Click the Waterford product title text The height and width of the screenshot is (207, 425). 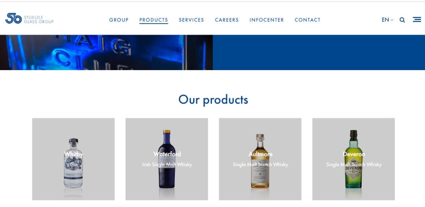[x=167, y=154]
